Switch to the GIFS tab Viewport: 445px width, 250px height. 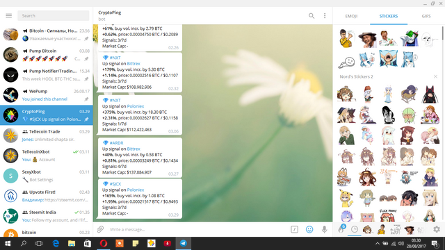(426, 16)
